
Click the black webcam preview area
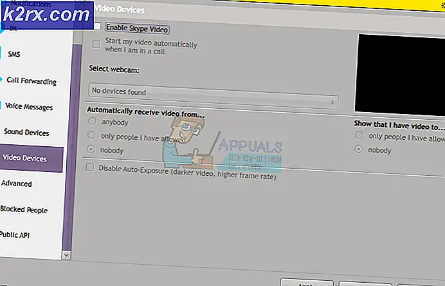400,75
